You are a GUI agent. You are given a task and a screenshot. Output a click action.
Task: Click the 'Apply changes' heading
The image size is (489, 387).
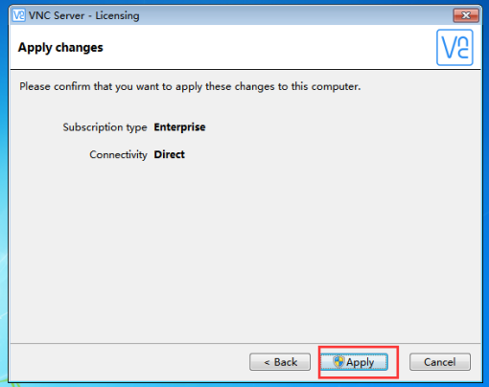[60, 48]
